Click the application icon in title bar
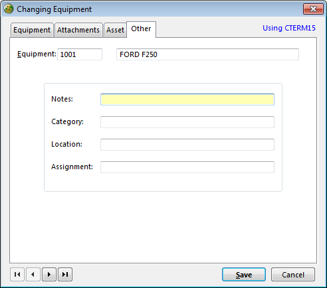 pyautogui.click(x=9, y=9)
